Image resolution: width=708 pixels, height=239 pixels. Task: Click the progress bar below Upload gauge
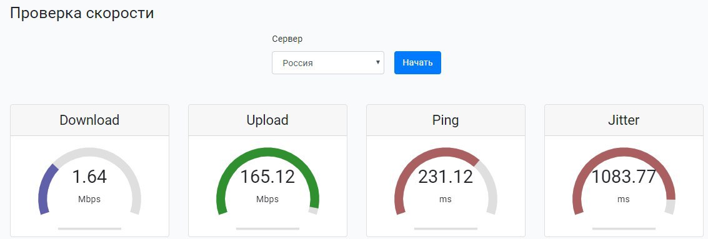[x=267, y=228]
